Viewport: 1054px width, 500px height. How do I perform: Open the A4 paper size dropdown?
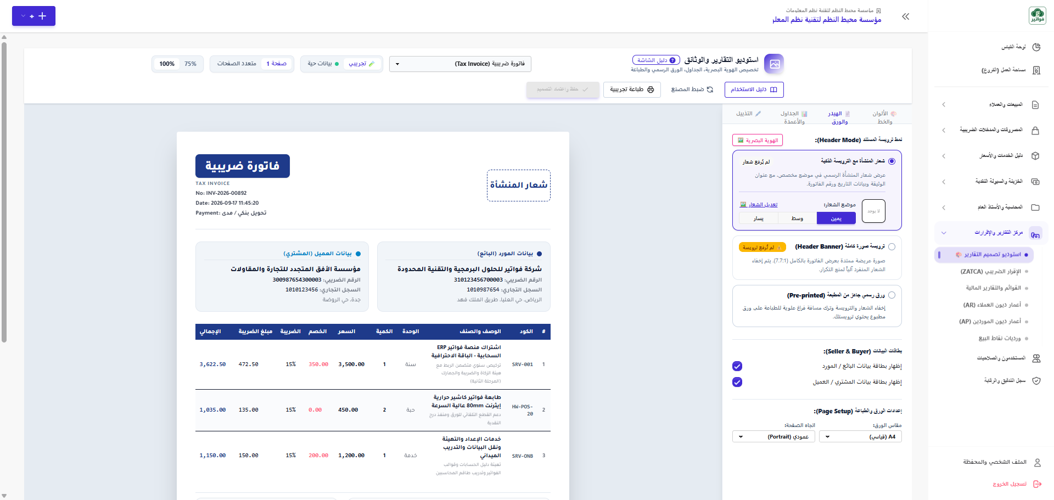[860, 437]
